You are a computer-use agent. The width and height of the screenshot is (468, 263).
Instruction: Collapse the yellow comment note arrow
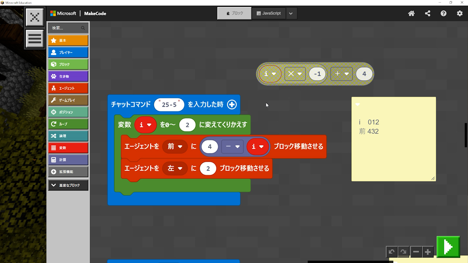coord(358,104)
